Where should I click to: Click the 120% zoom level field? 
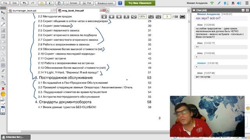click(142, 17)
